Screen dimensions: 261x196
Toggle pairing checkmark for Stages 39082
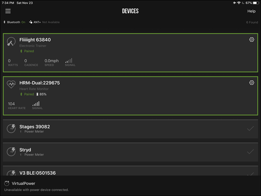click(x=251, y=129)
